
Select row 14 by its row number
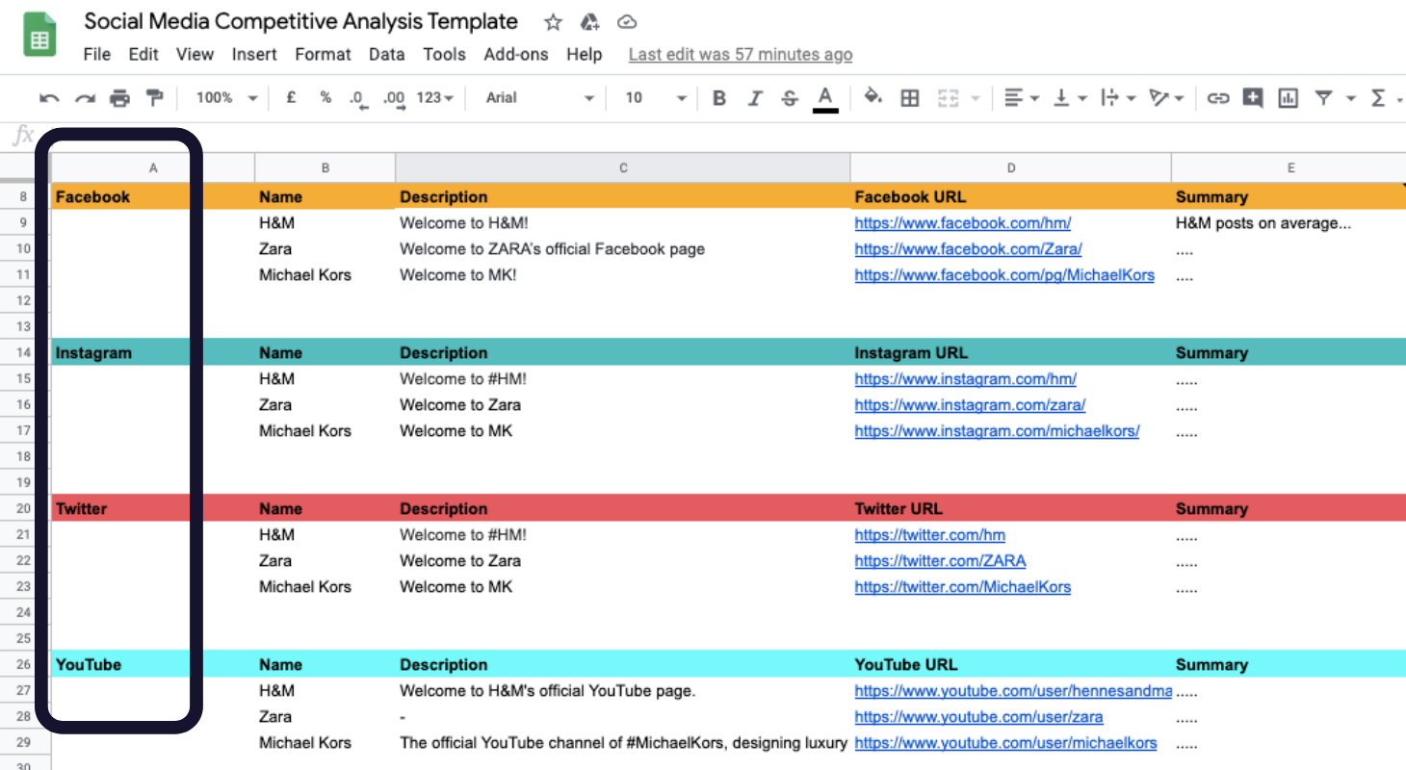coord(24,353)
